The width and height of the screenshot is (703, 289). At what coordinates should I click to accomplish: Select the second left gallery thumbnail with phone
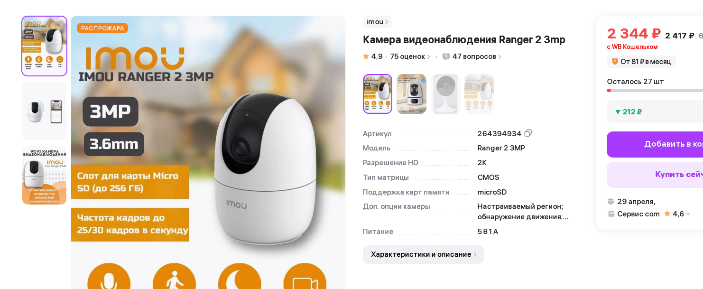(x=45, y=111)
